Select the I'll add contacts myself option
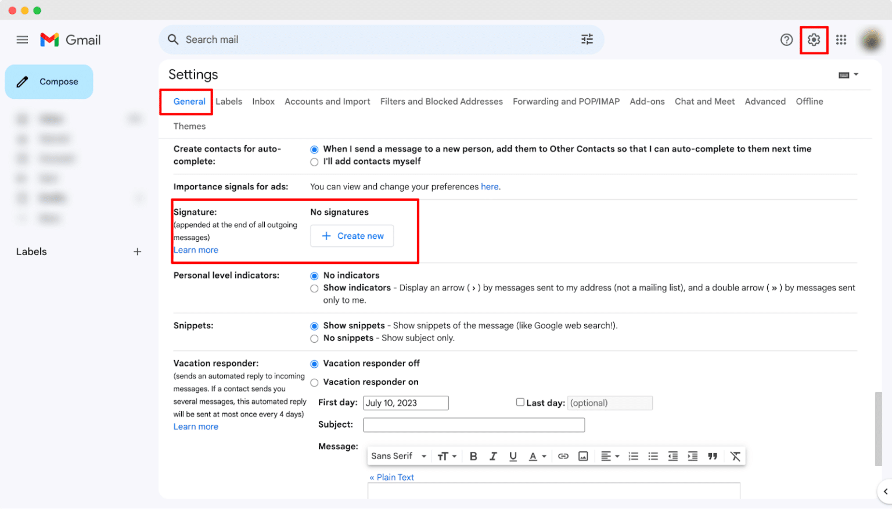The height and width of the screenshot is (509, 892). (314, 162)
